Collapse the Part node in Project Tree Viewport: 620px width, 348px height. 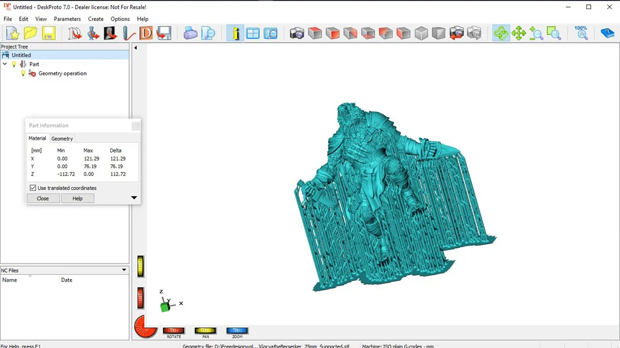coord(5,64)
